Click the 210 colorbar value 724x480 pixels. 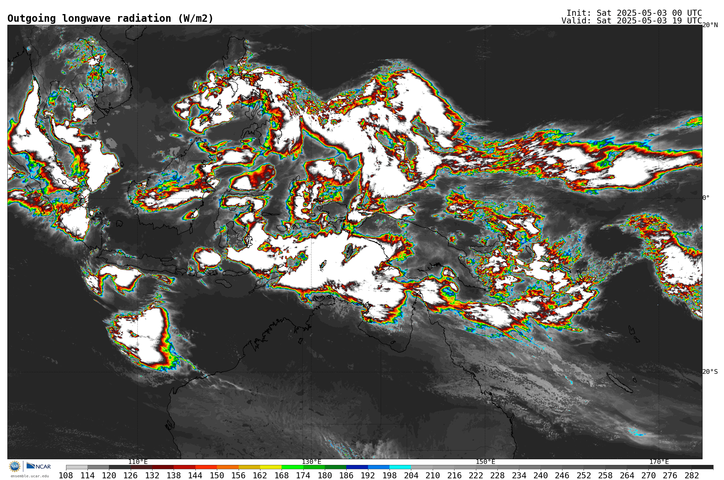pyautogui.click(x=433, y=476)
